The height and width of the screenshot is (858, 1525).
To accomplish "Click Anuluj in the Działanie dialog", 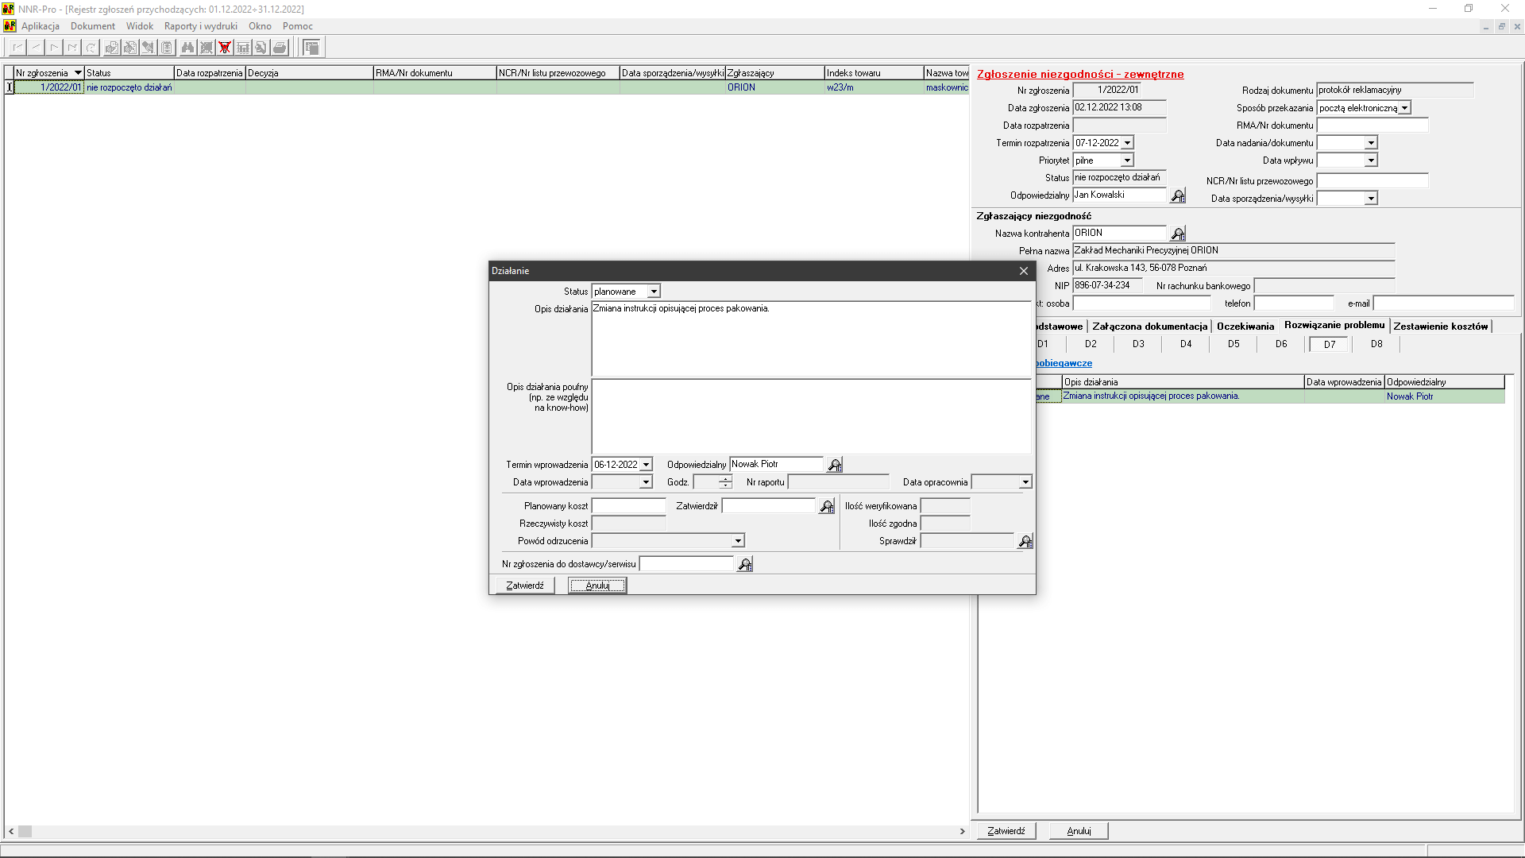I will pyautogui.click(x=597, y=586).
